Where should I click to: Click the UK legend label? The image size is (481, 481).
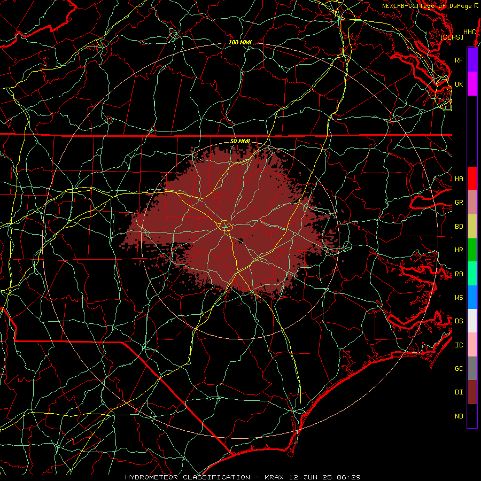point(459,84)
